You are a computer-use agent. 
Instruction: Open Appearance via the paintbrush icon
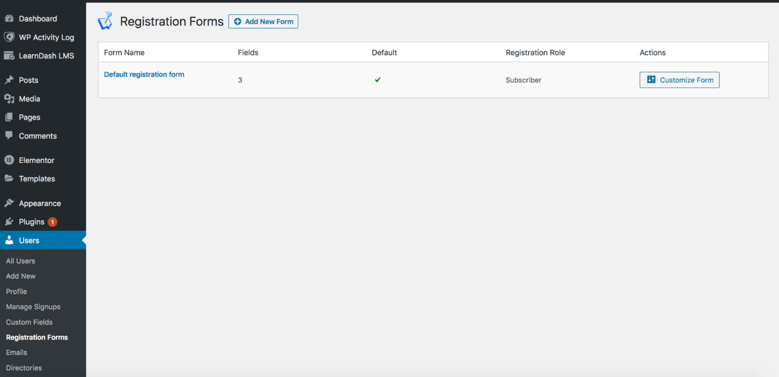pyautogui.click(x=11, y=202)
